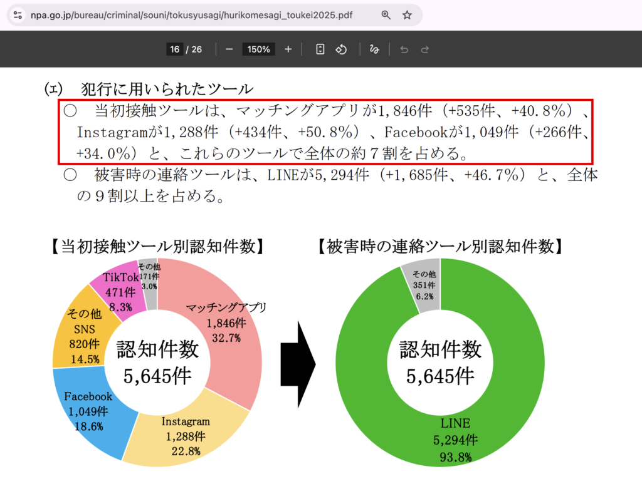Click the magenta TikTok 8.3% segment

(120, 292)
